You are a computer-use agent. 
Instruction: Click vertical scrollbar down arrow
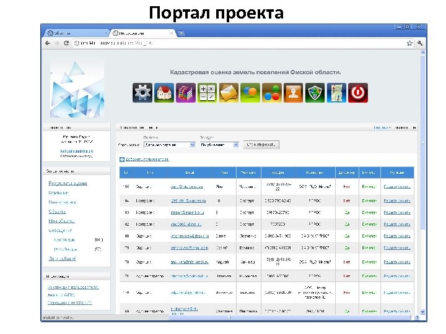point(422,312)
